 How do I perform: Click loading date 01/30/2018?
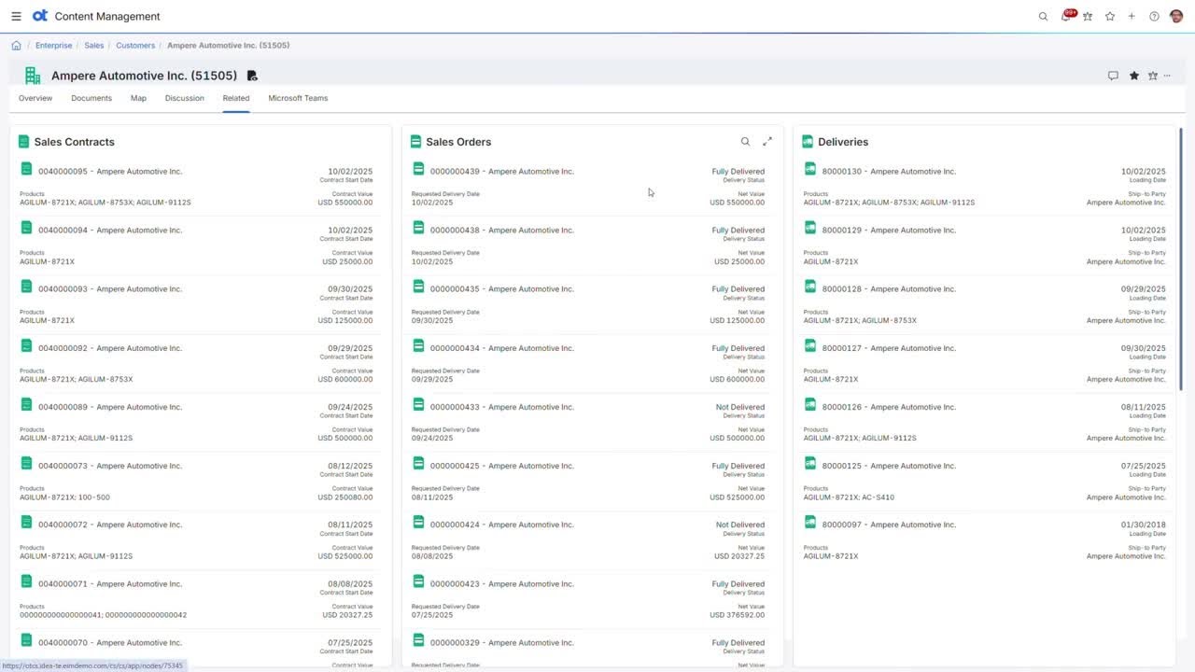click(x=1144, y=525)
